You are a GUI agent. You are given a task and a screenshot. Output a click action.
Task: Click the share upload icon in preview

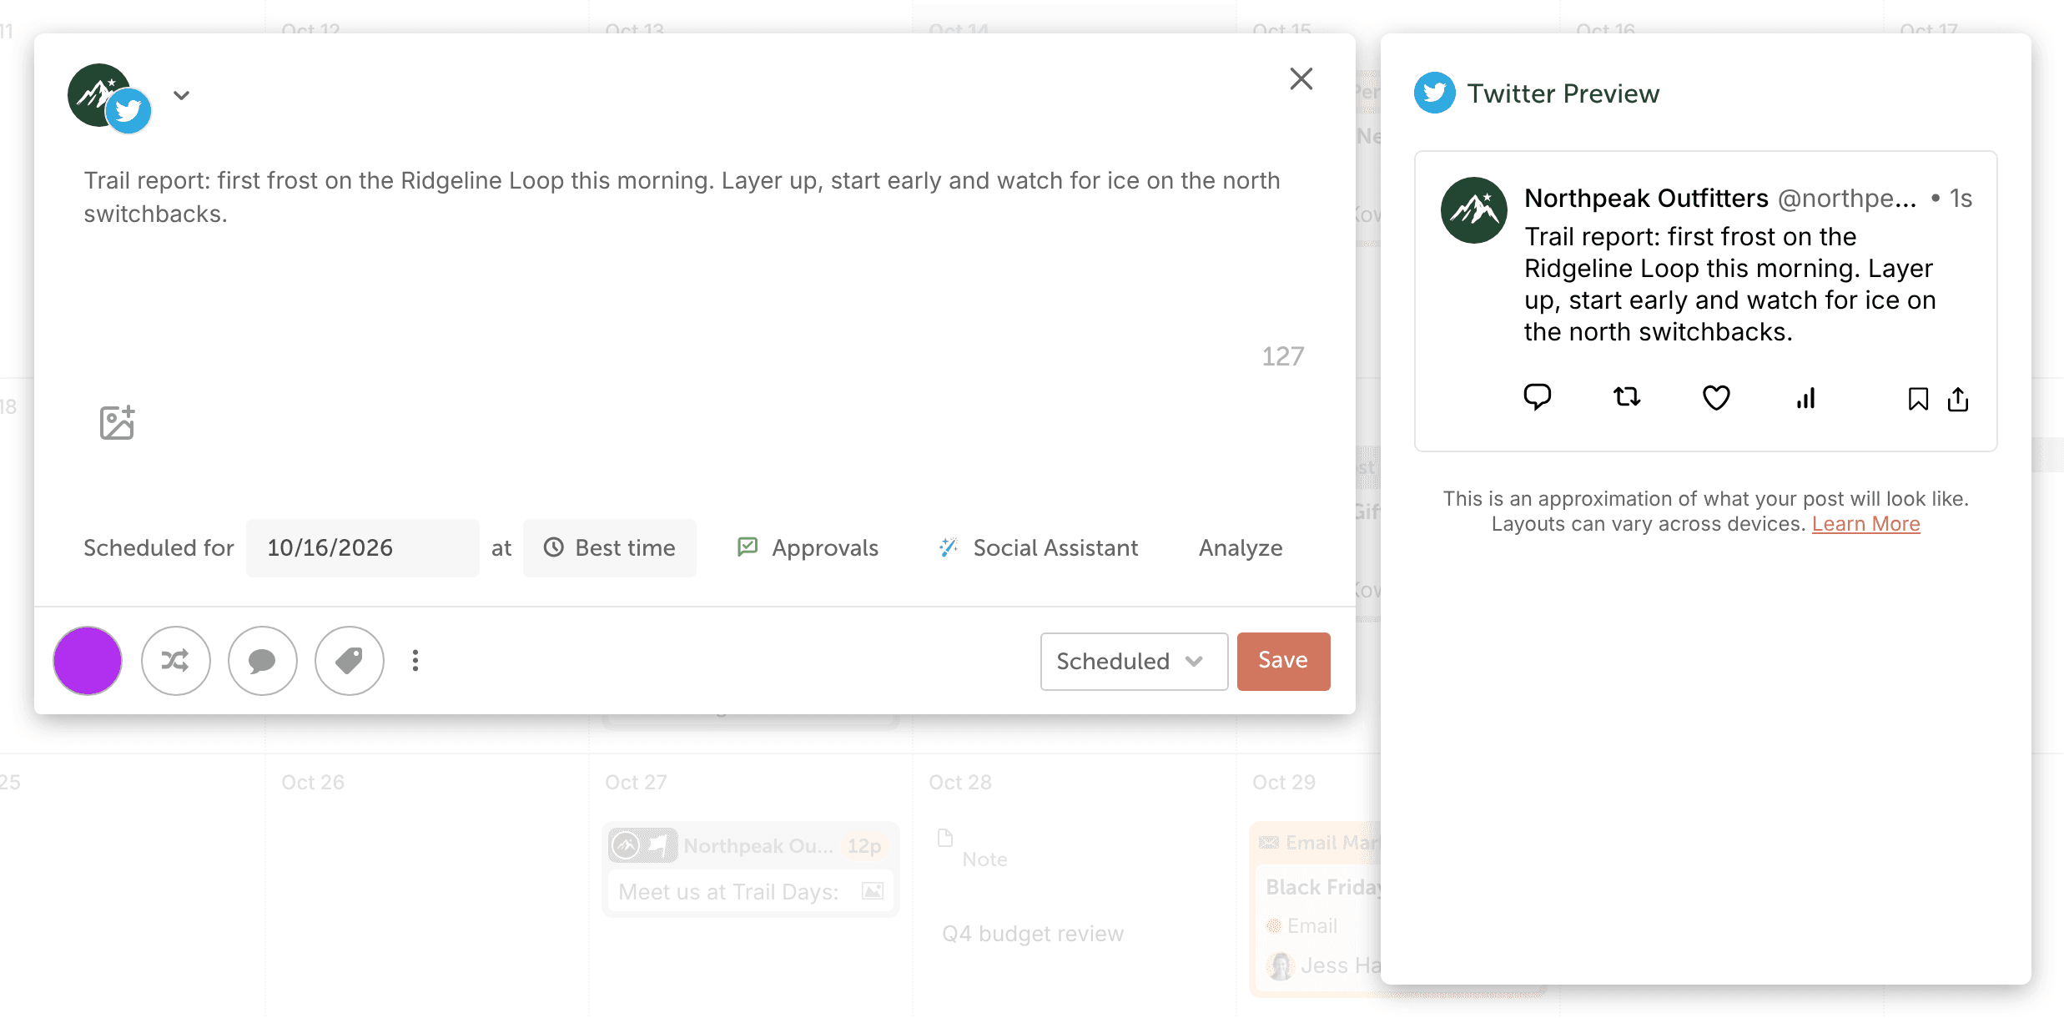(1958, 399)
